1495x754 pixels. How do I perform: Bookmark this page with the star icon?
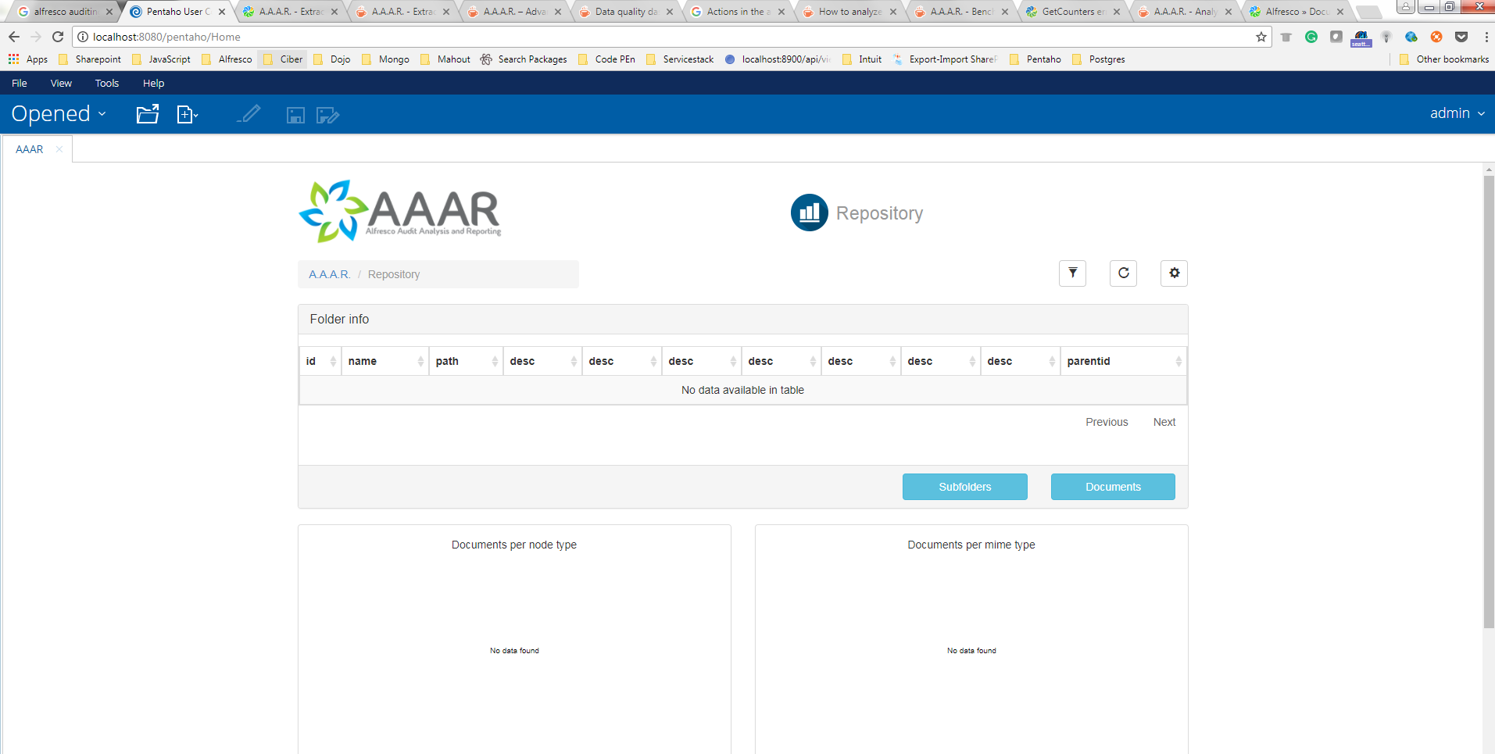1261,37
